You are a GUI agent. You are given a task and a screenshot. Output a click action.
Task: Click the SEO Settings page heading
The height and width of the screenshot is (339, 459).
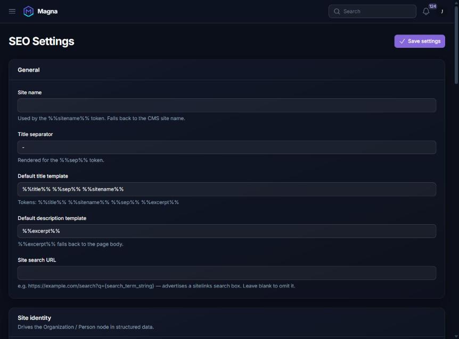tap(42, 41)
